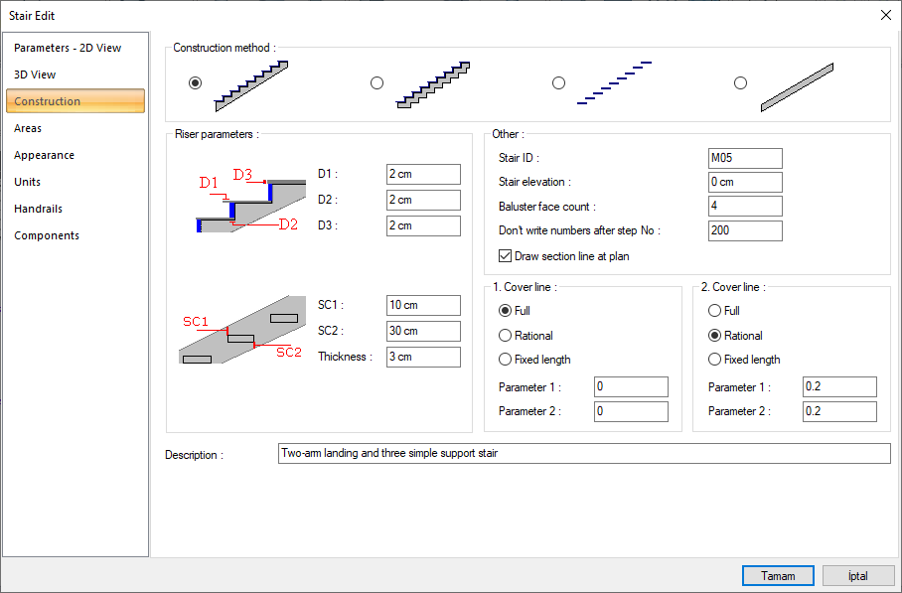The width and height of the screenshot is (902, 593).
Task: Toggle Draw section line at plan checkbox
Action: click(x=505, y=256)
